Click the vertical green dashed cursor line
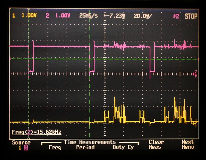This screenshot has height=160, width=206. tap(90, 86)
